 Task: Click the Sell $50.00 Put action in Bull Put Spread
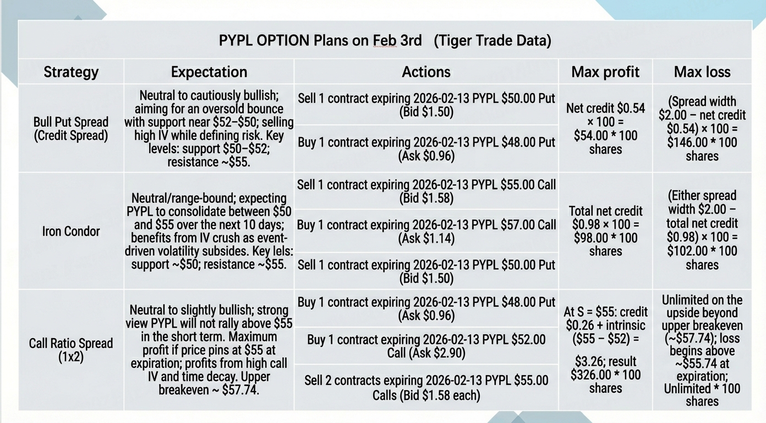pyautogui.click(x=426, y=105)
